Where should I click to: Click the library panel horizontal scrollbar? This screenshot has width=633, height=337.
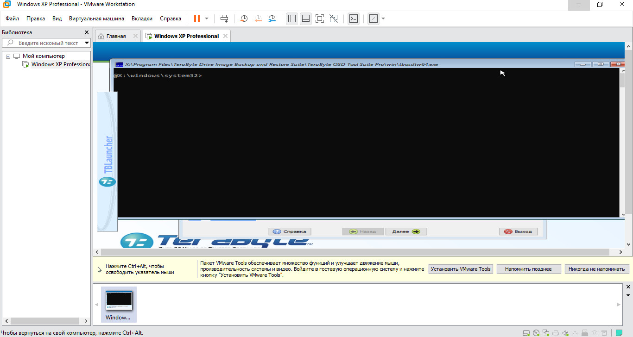pos(45,321)
